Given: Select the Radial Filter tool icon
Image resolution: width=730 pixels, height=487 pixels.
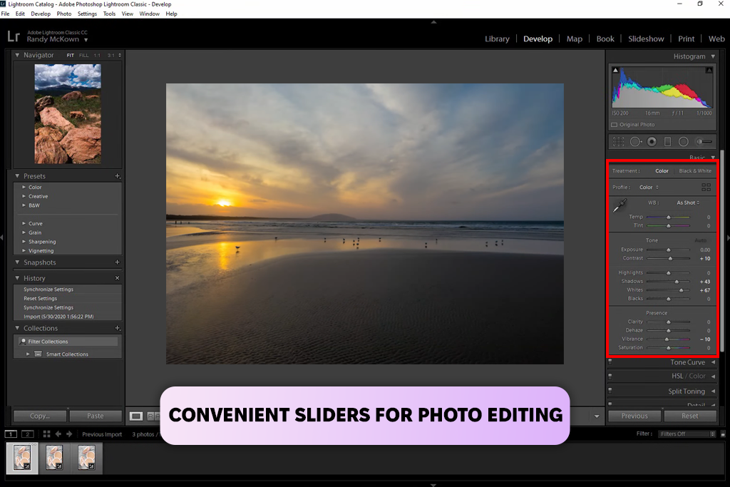Looking at the screenshot, I should pyautogui.click(x=684, y=142).
